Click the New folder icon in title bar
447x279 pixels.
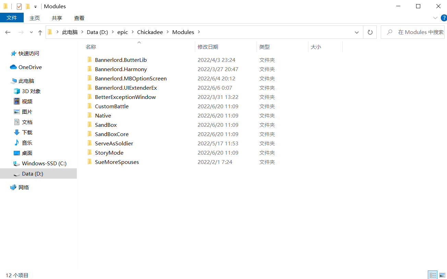(28, 6)
